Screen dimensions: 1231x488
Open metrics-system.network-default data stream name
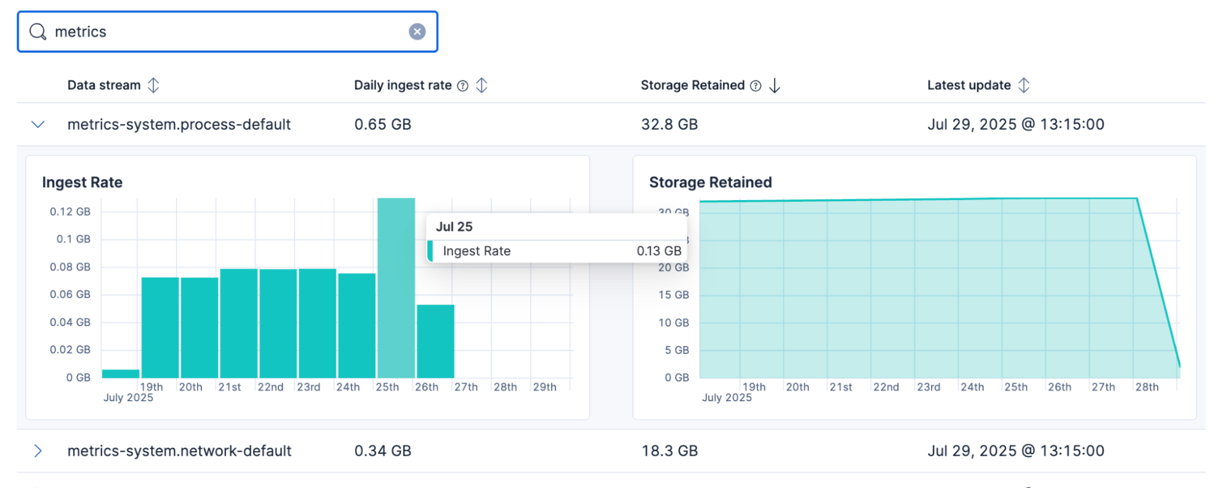(179, 451)
